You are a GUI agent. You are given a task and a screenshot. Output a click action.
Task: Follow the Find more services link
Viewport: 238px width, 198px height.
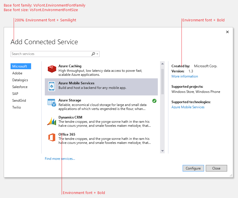[60, 159]
